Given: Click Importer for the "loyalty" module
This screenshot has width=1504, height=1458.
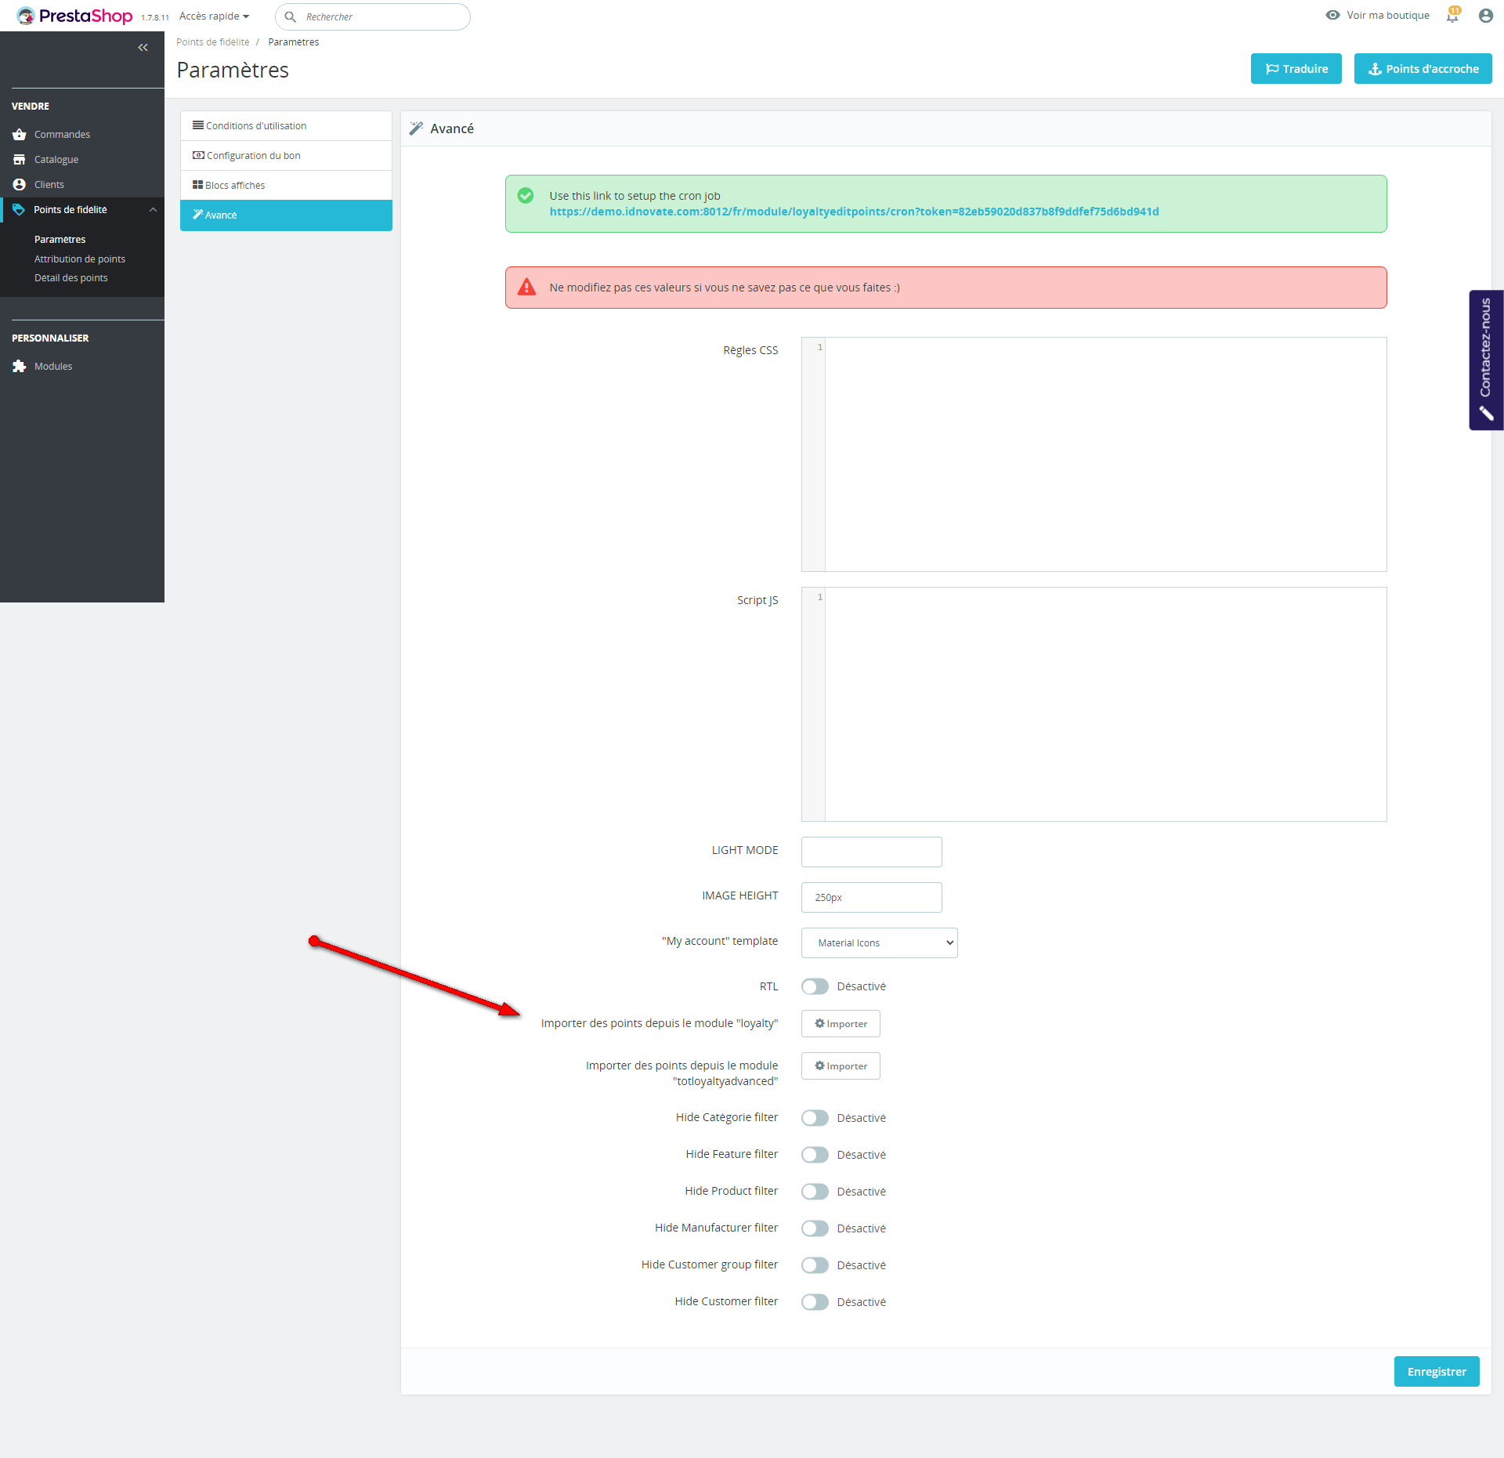Looking at the screenshot, I should pyautogui.click(x=841, y=1024).
